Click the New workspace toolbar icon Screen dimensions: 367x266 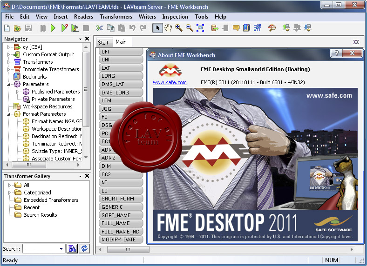pos(7,28)
